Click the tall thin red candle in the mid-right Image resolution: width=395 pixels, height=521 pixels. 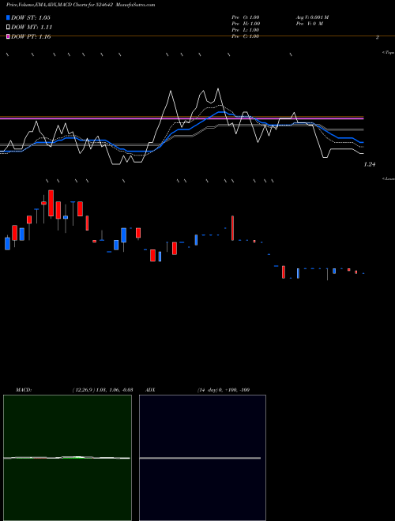click(x=232, y=228)
